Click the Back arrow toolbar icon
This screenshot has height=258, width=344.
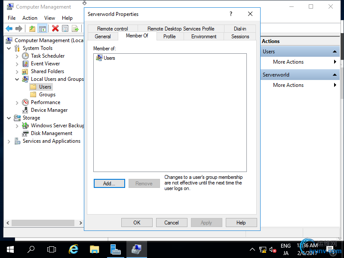point(9,28)
